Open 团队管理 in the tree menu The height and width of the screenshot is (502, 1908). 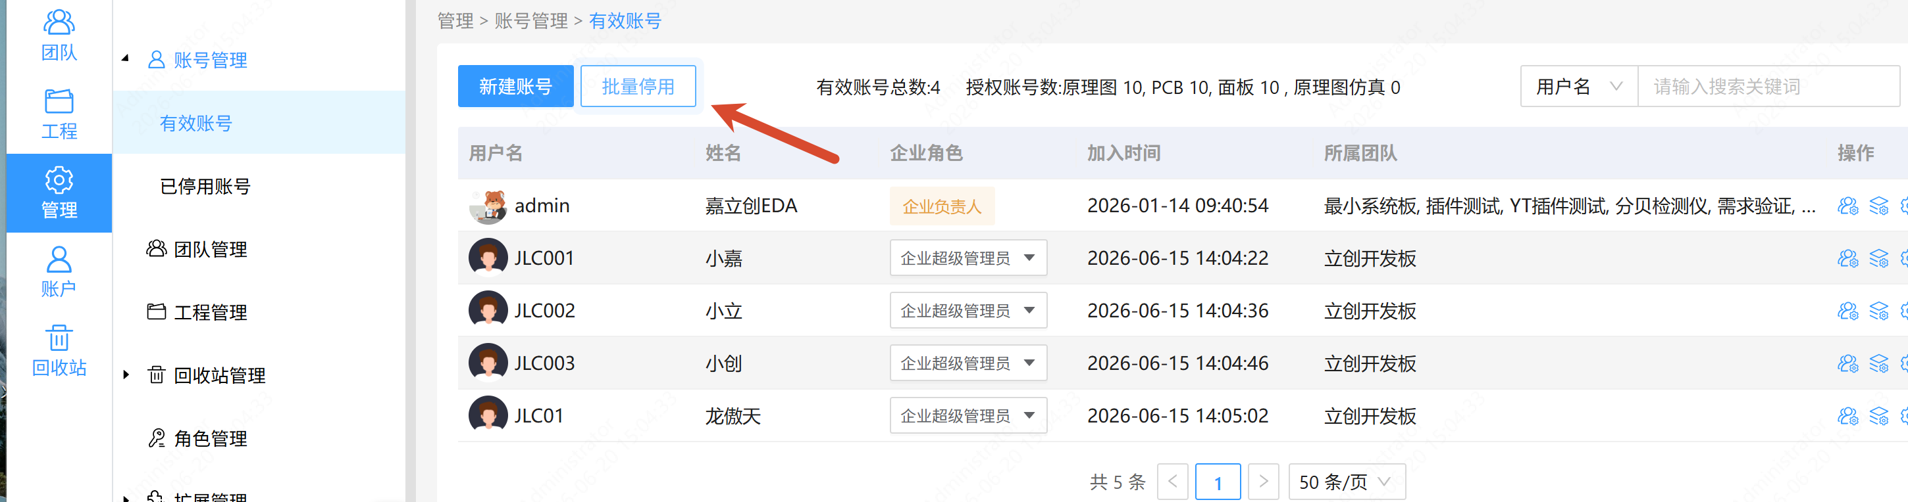[x=211, y=249]
